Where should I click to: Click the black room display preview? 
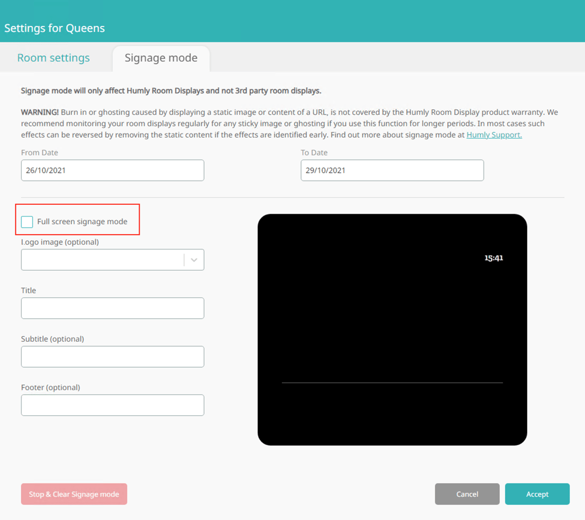[392, 320]
